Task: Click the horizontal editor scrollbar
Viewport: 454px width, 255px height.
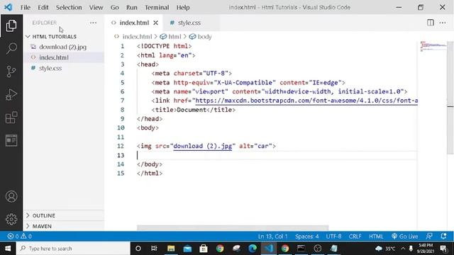Action: 233,228
